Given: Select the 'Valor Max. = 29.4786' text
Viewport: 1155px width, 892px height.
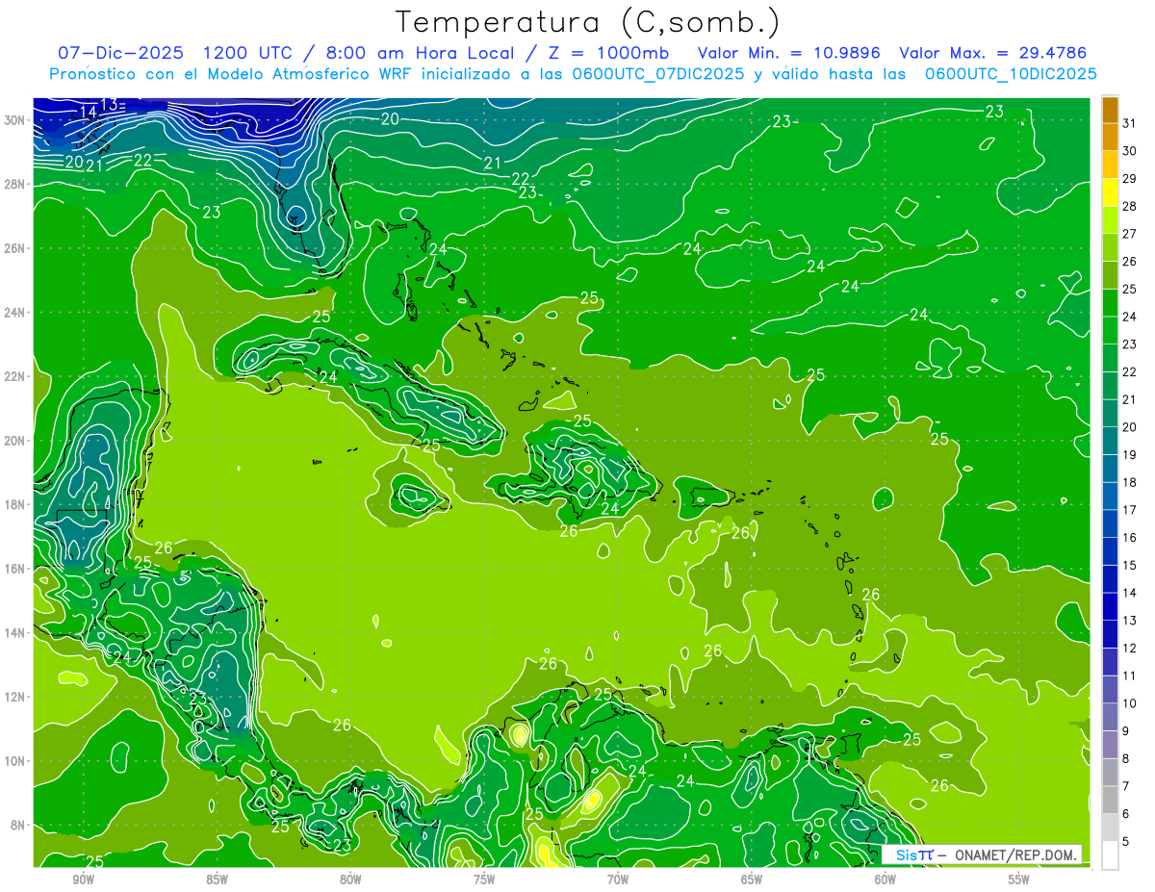Looking at the screenshot, I should [x=992, y=52].
